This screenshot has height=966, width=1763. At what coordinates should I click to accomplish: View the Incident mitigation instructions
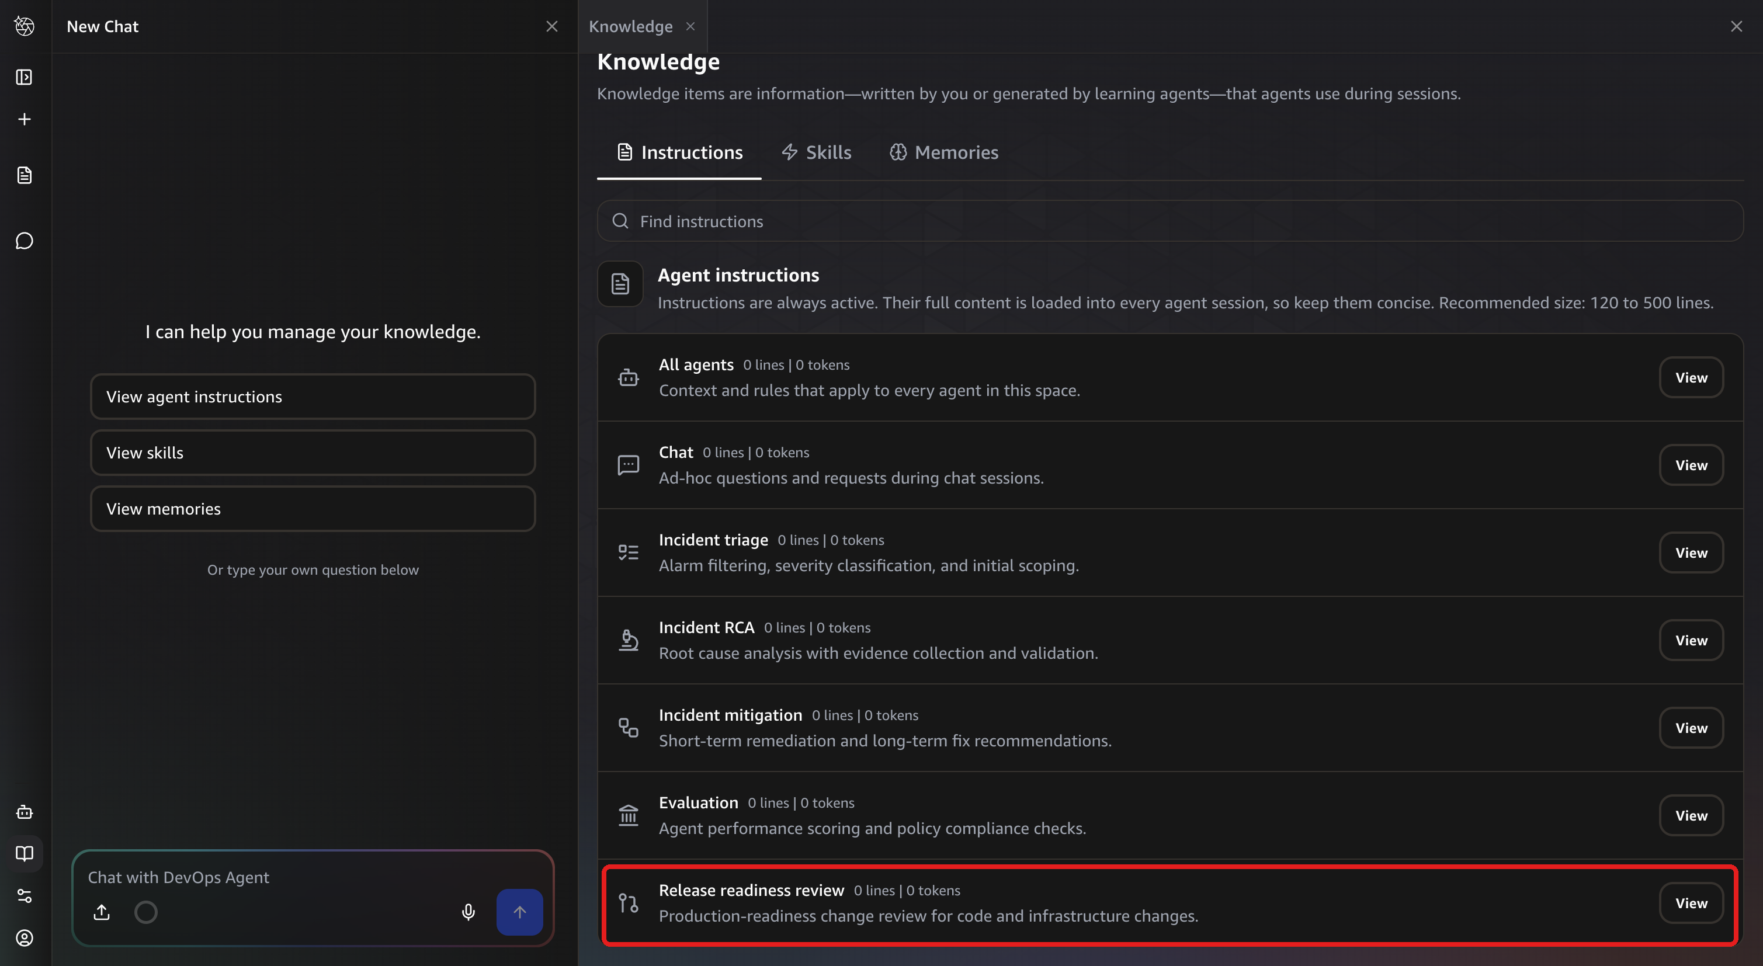[x=1691, y=727]
